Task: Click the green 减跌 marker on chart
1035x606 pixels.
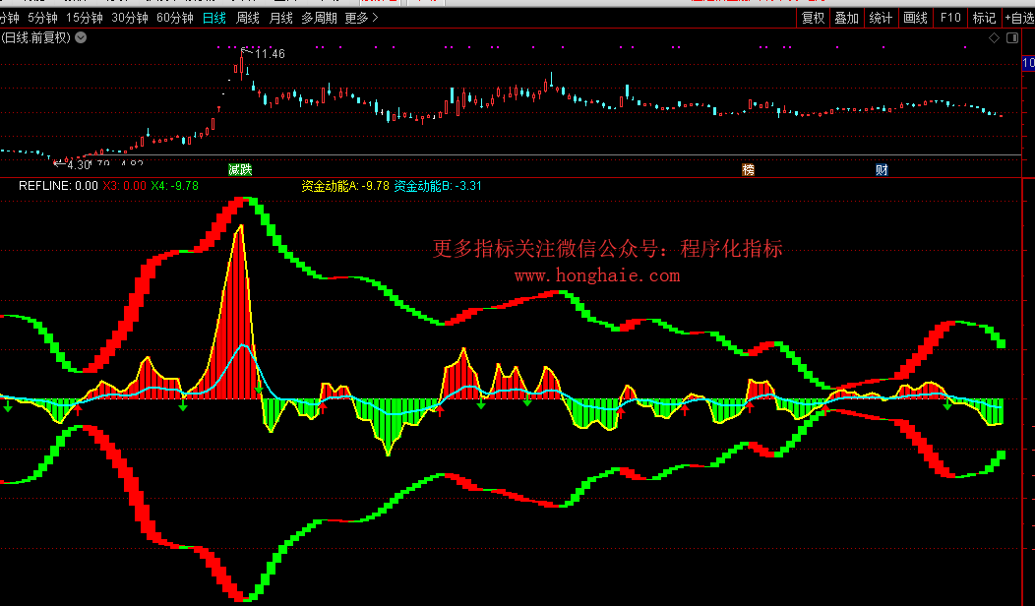Action: tap(240, 169)
